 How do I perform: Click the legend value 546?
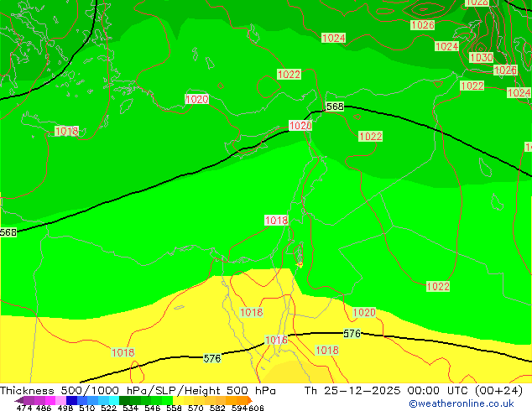coord(153,408)
